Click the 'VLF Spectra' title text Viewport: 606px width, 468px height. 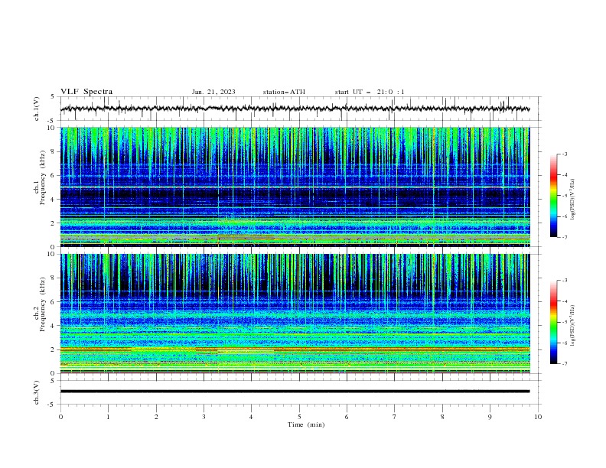coord(86,92)
